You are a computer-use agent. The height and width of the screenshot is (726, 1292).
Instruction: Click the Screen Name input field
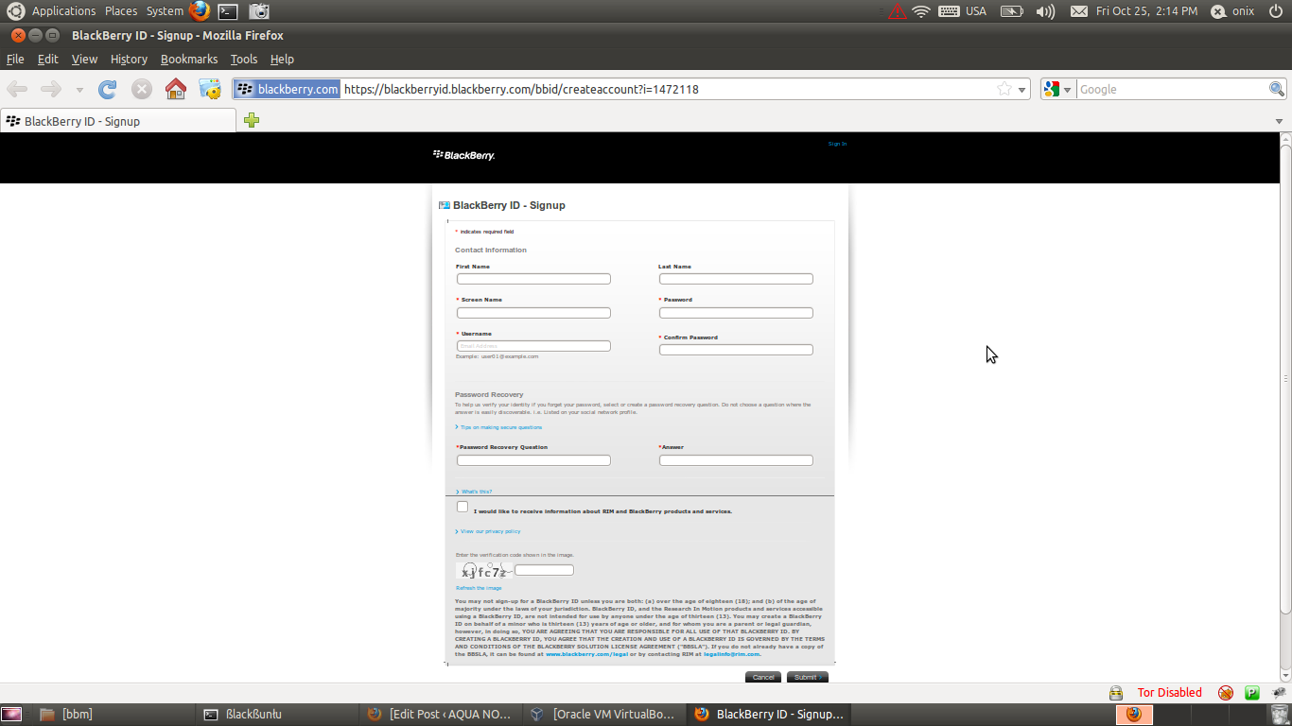click(533, 313)
